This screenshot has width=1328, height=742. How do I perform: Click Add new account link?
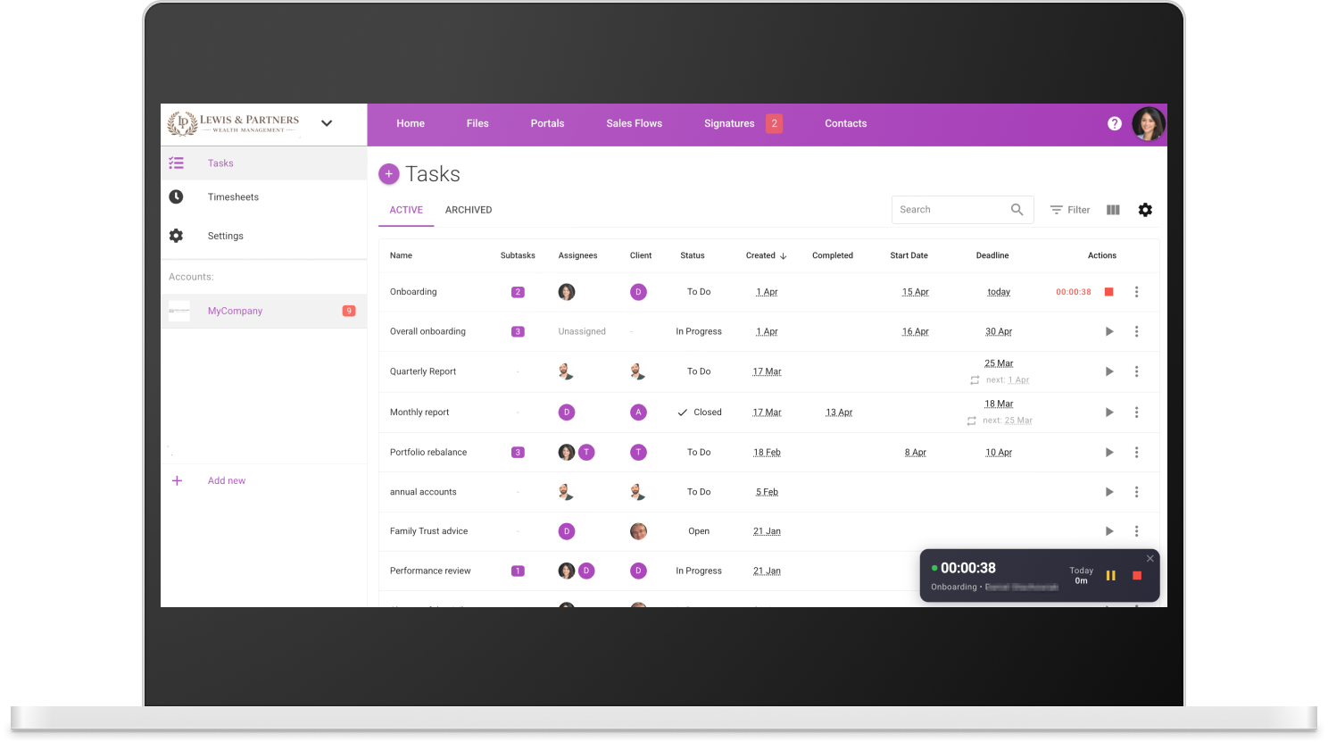[226, 480]
